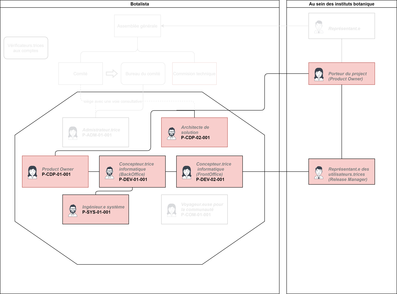Click the bearded avatar in Architecte de solution box
397x294 pixels.
(x=172, y=133)
